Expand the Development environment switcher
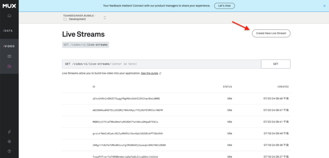329x158 pixels. click(105, 18)
